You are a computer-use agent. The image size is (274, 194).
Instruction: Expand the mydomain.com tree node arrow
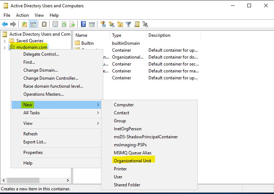pos(4,47)
